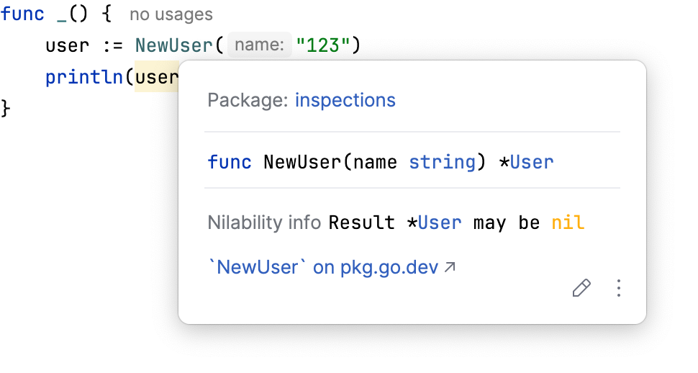Click the "name:" parameter hint
This screenshot has width=698, height=373.
pos(259,46)
